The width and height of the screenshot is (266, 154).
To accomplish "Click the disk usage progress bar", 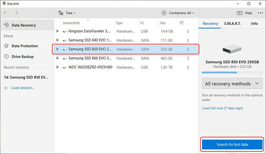I will (x=232, y=72).
